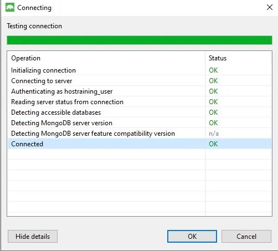
Task: Select the Authenticating as hostraining_user row
Action: (140, 91)
